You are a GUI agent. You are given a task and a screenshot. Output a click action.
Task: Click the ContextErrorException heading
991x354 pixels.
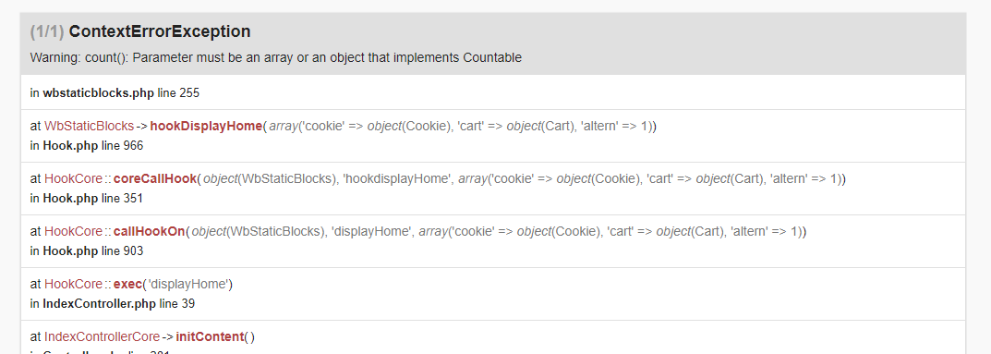(x=160, y=31)
